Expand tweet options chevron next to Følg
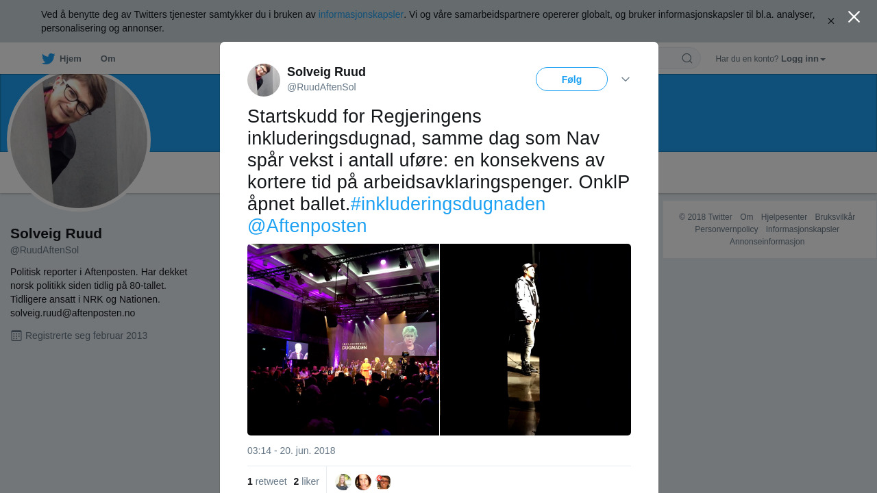 (x=626, y=79)
